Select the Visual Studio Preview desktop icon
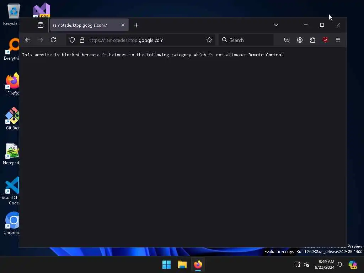 (x=42, y=11)
